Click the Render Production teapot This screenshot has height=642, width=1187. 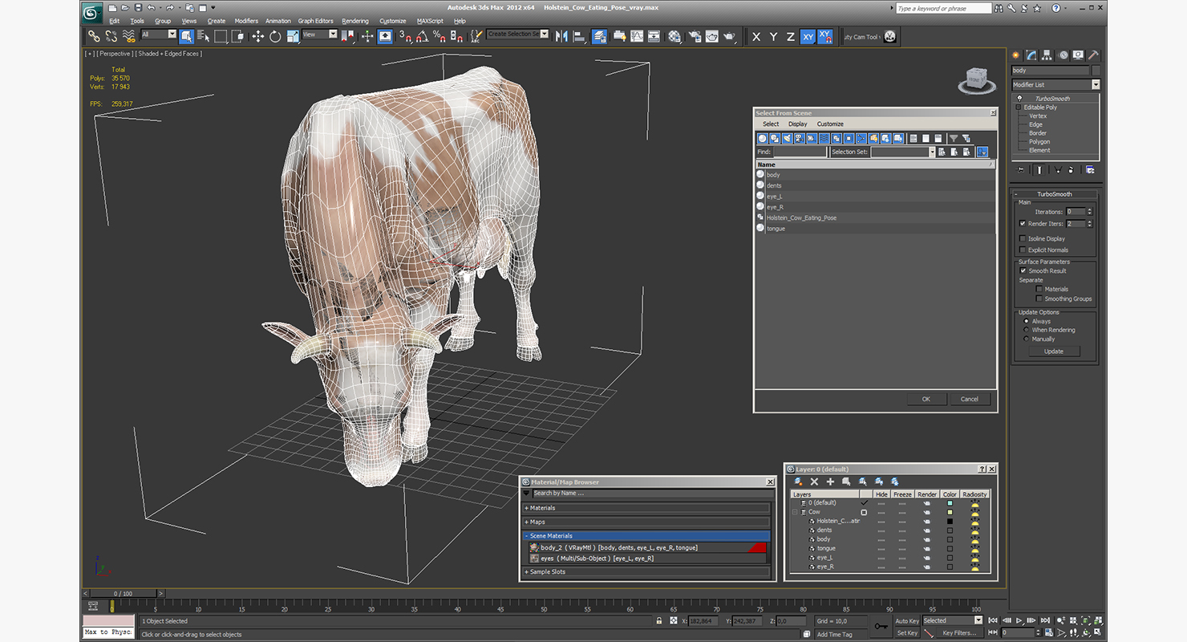tap(729, 36)
